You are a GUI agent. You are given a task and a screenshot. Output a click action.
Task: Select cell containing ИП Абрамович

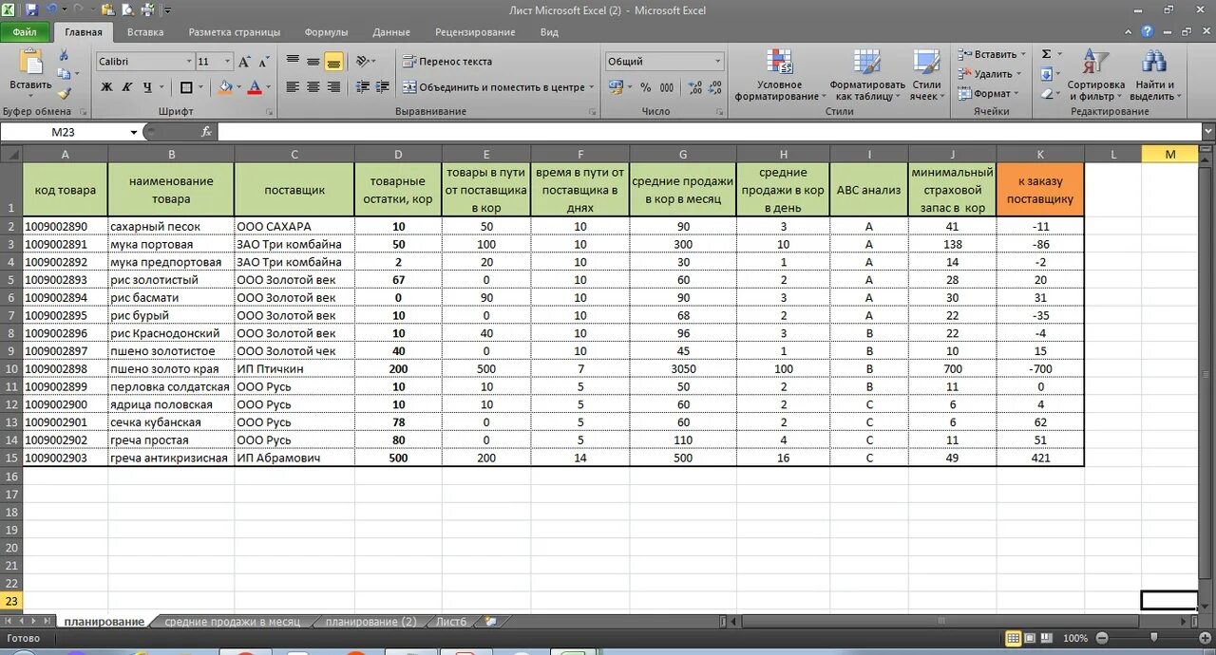pyautogui.click(x=294, y=458)
